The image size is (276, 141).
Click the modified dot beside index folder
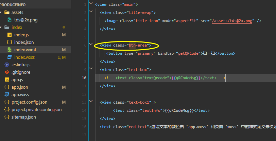tap(64, 27)
